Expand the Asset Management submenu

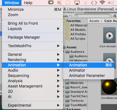tap(33, 86)
